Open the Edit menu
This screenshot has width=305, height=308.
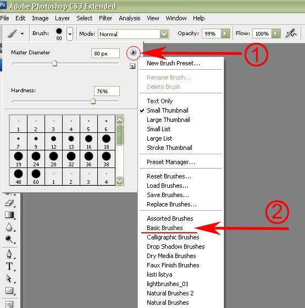point(20,18)
